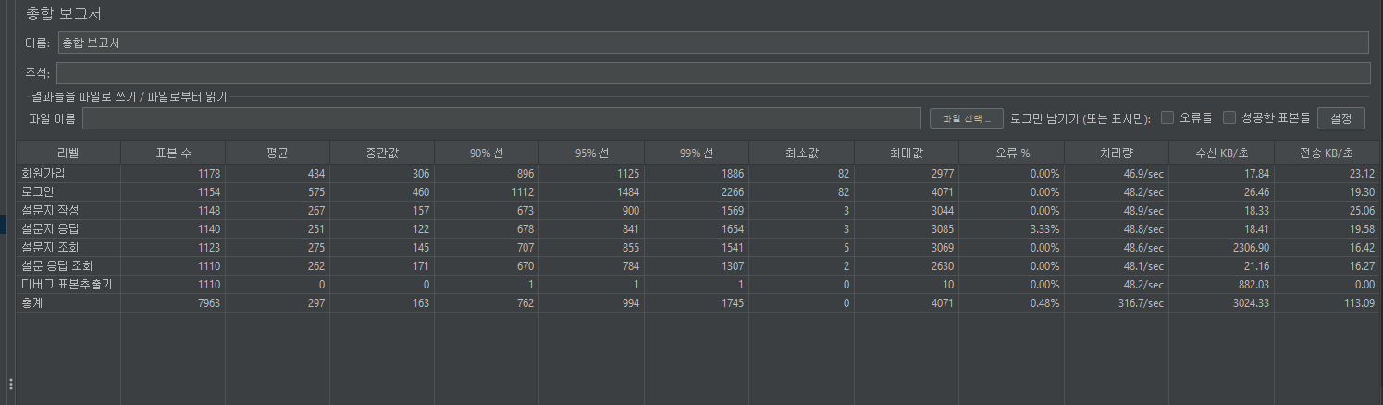Sort by 라벨 column header
The height and width of the screenshot is (405, 1383).
point(68,153)
